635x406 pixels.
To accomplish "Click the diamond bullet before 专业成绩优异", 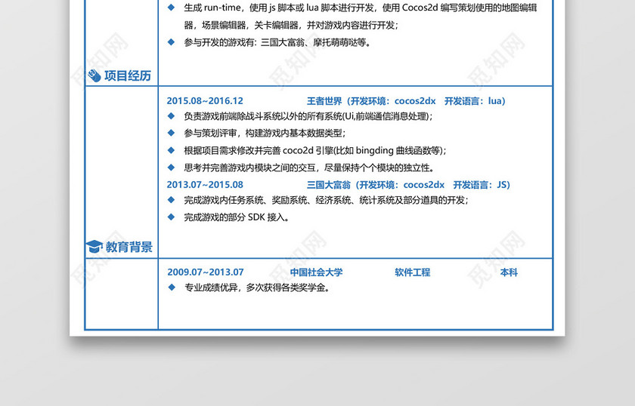I will click(x=172, y=287).
